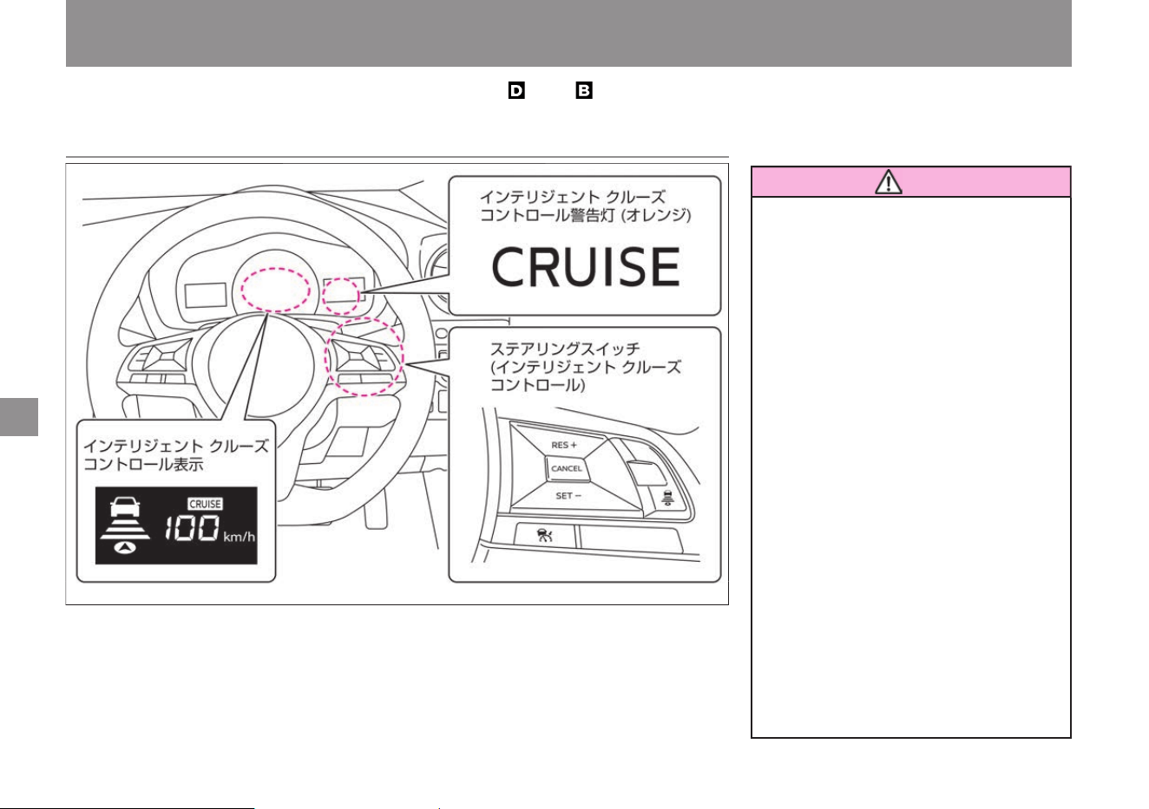This screenshot has width=1149, height=809.
Task: Click the CANCEL switch
Action: coord(567,468)
